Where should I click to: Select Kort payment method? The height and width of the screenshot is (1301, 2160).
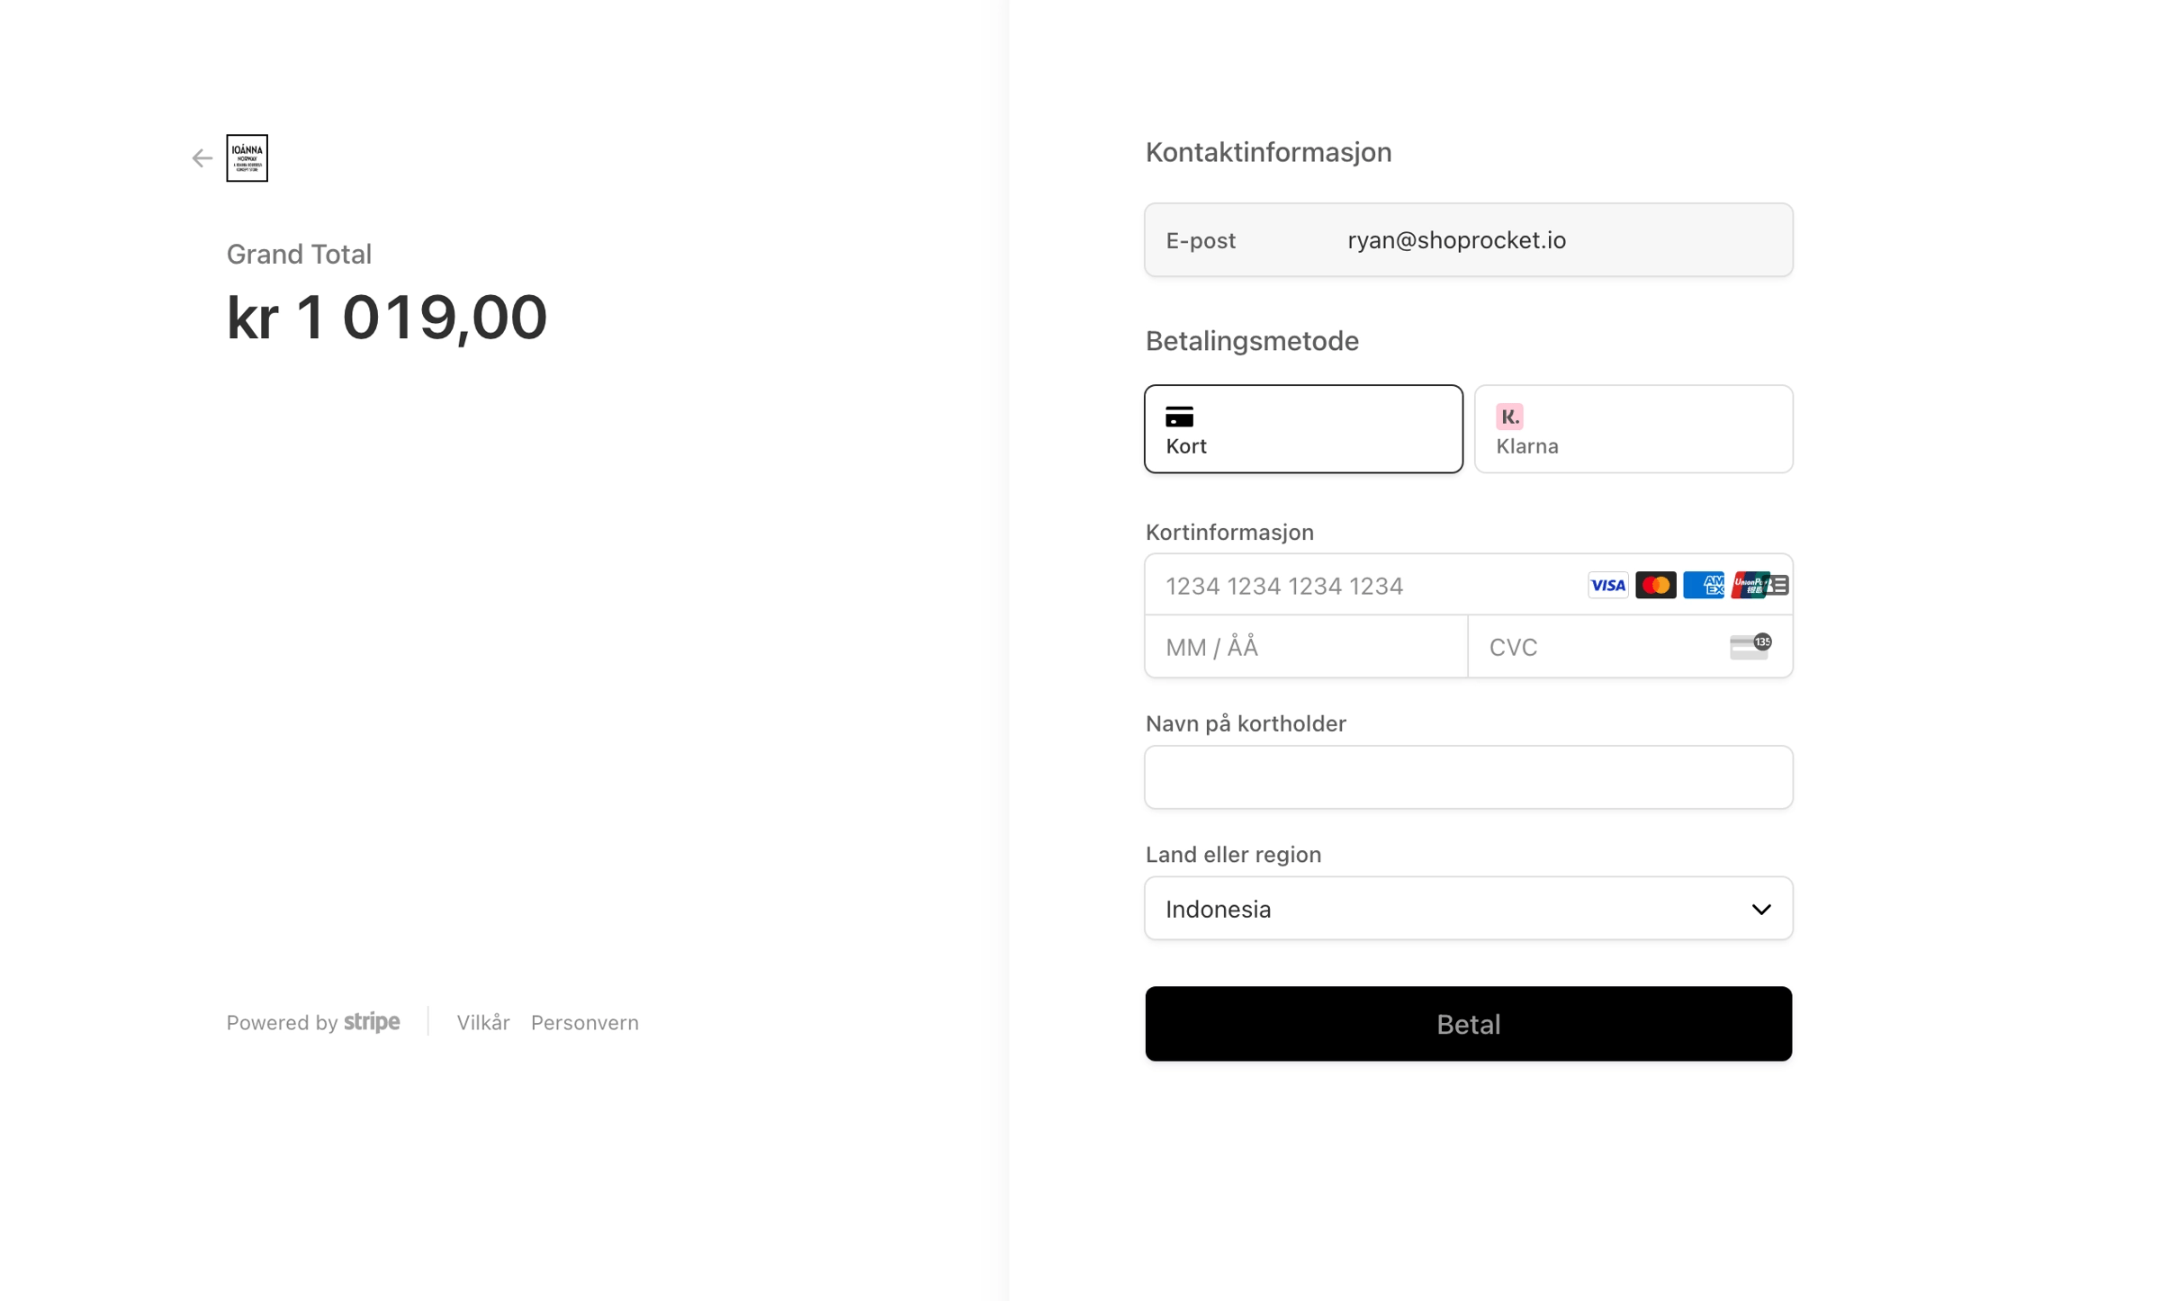[1302, 429]
